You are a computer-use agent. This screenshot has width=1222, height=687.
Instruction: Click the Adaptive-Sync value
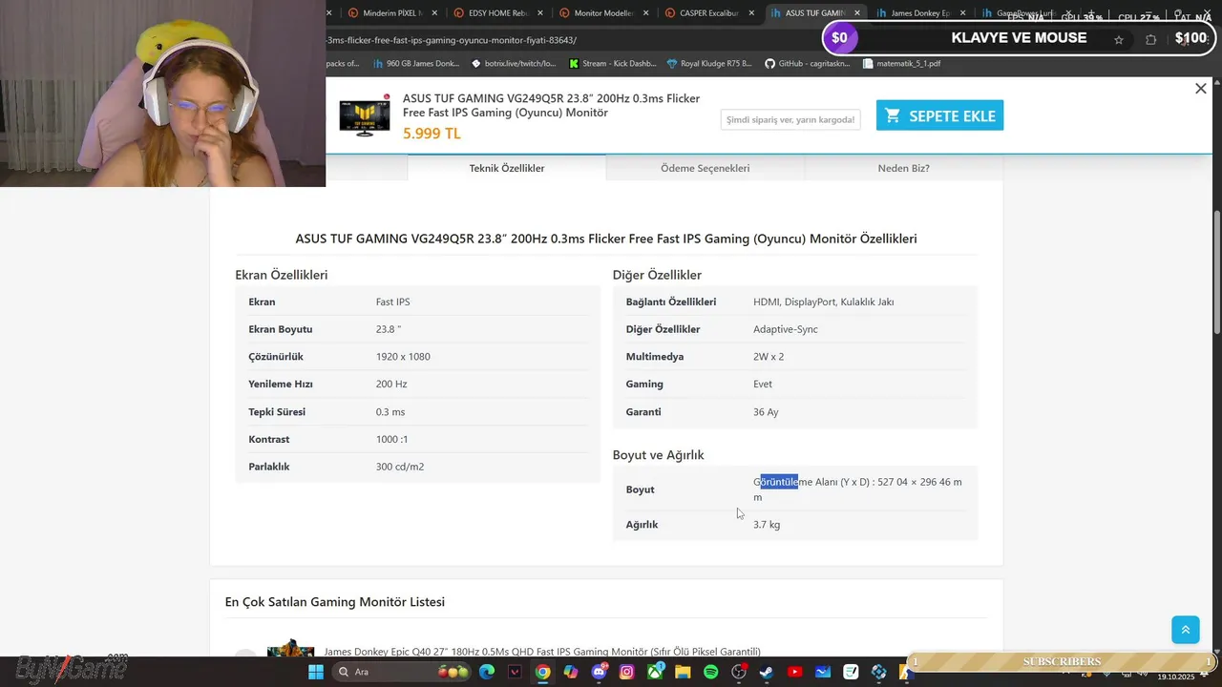pyautogui.click(x=786, y=329)
